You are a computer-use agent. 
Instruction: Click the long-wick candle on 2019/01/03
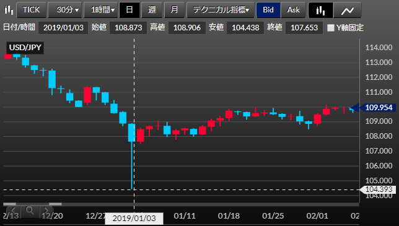click(132, 156)
